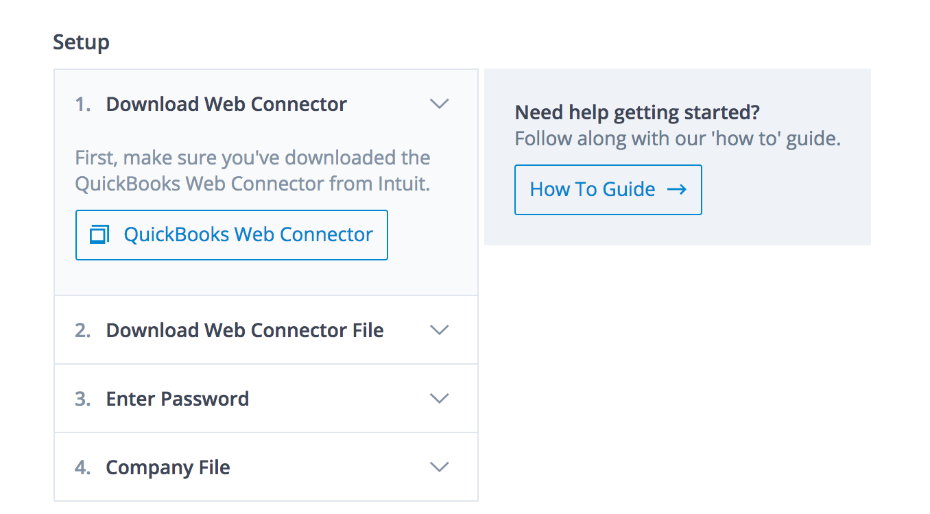The image size is (930, 514).
Task: Click the 'Follow along with our how to guide' text
Action: tap(678, 139)
